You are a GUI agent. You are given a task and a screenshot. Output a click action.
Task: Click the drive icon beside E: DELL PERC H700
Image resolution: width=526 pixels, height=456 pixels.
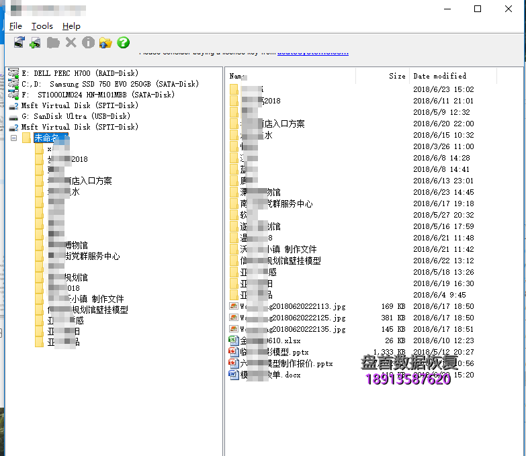click(x=13, y=73)
